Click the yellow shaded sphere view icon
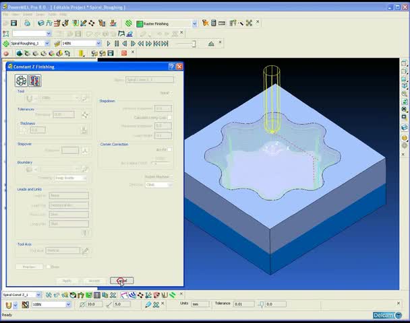 (404, 138)
